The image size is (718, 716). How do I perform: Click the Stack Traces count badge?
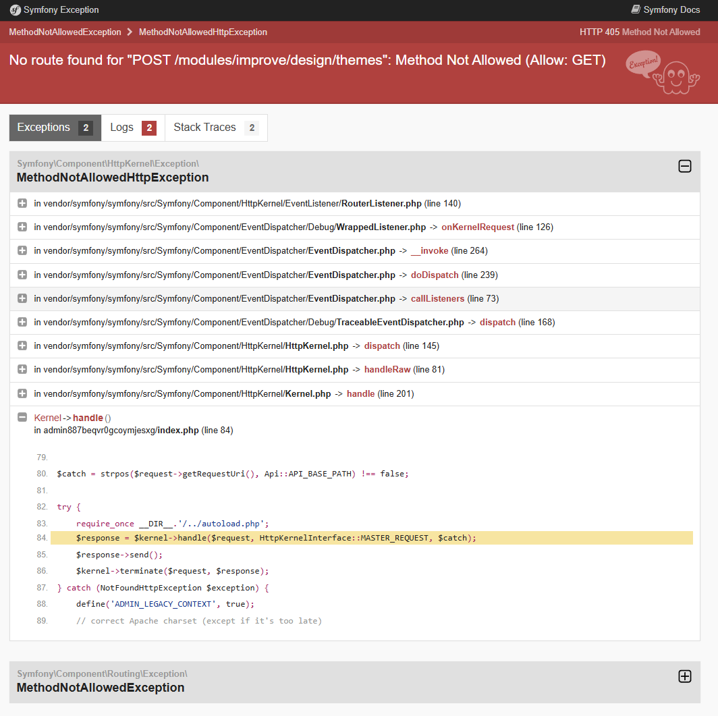[x=252, y=128]
